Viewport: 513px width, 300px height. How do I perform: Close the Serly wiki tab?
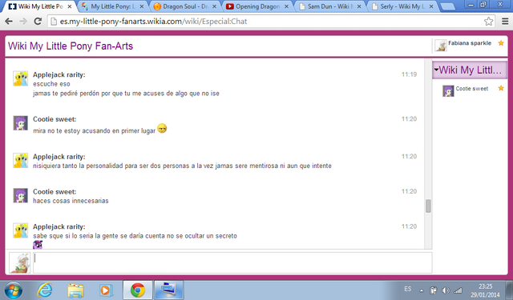pos(431,6)
